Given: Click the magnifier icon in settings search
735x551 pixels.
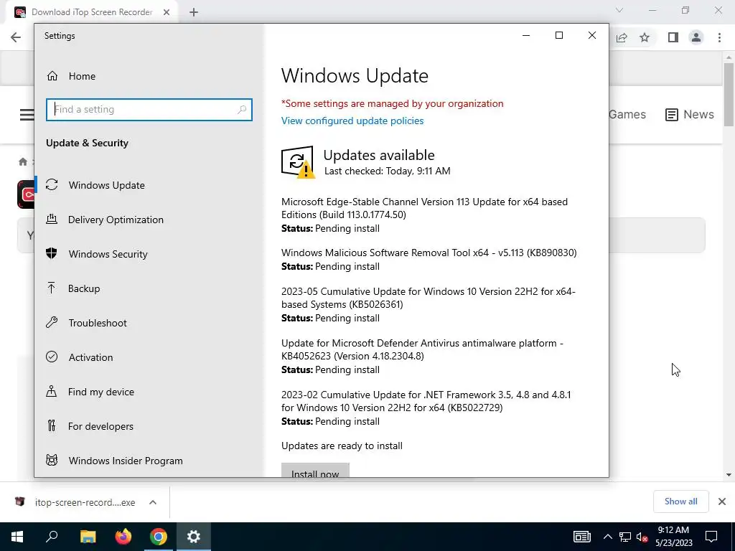Looking at the screenshot, I should 242,110.
